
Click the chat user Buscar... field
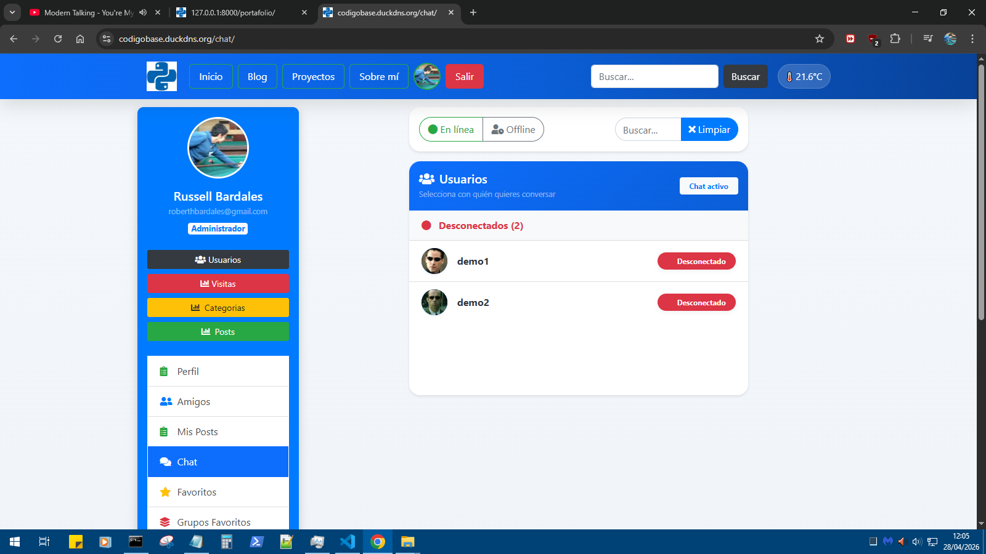tap(648, 129)
